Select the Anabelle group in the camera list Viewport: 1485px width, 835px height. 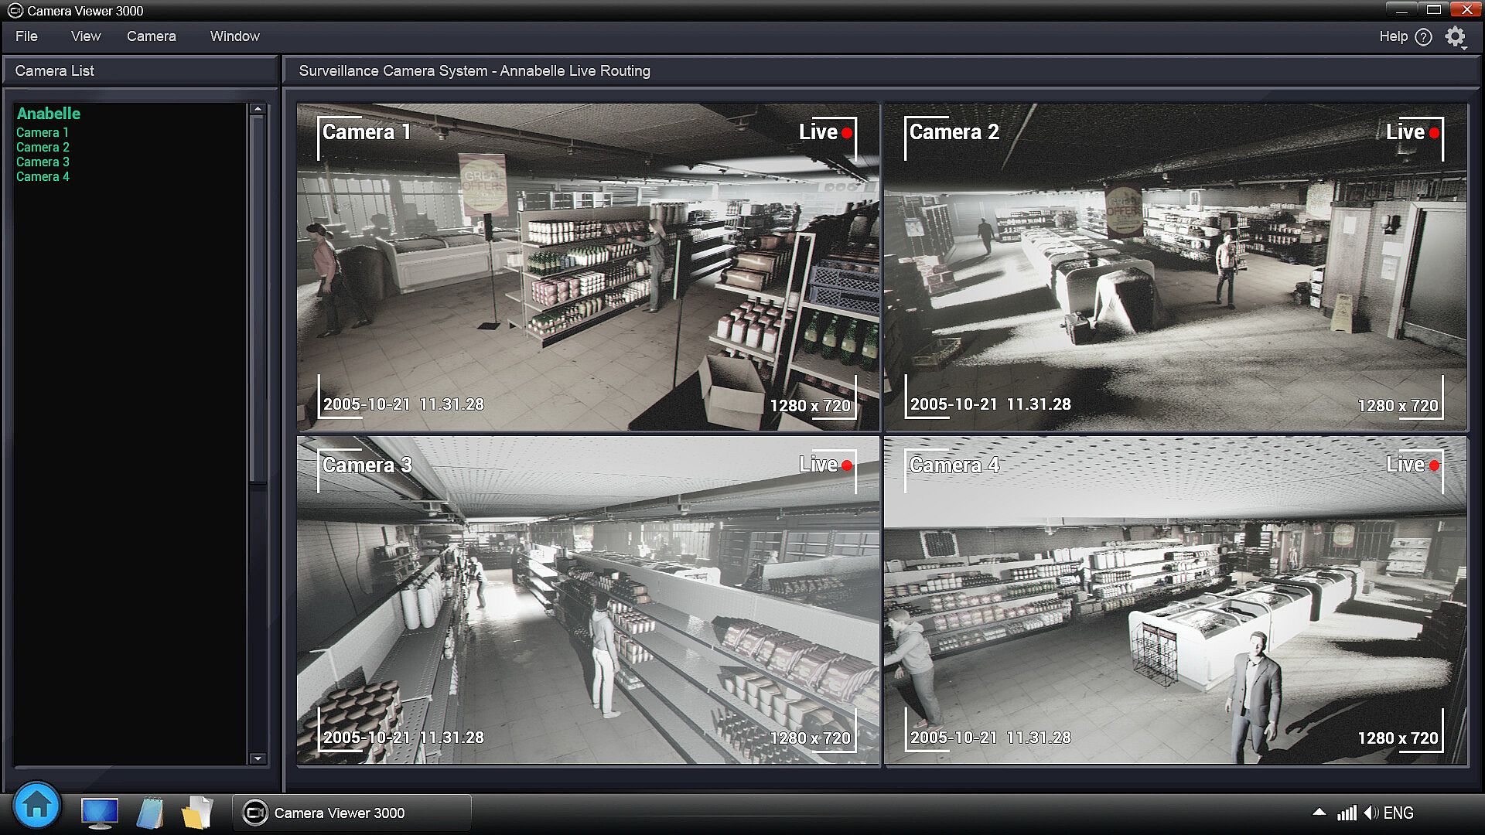[x=48, y=114]
